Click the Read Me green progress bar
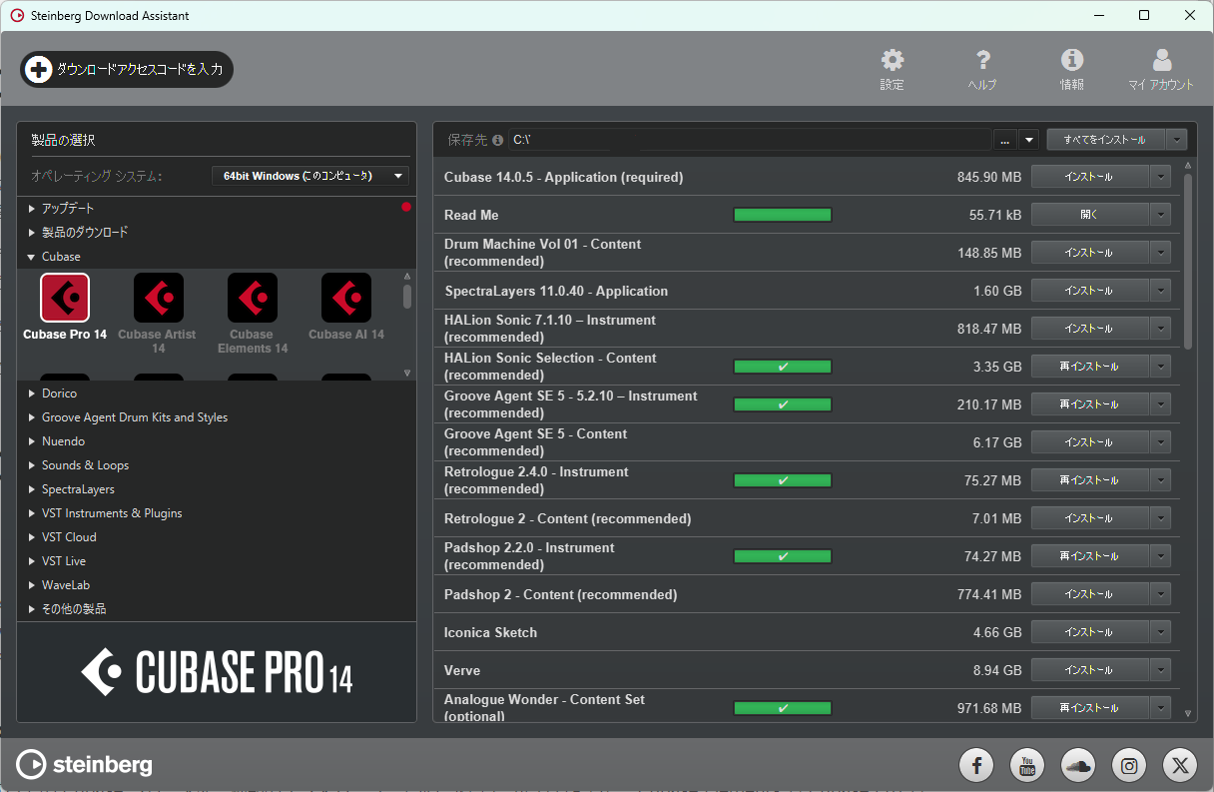 (783, 215)
